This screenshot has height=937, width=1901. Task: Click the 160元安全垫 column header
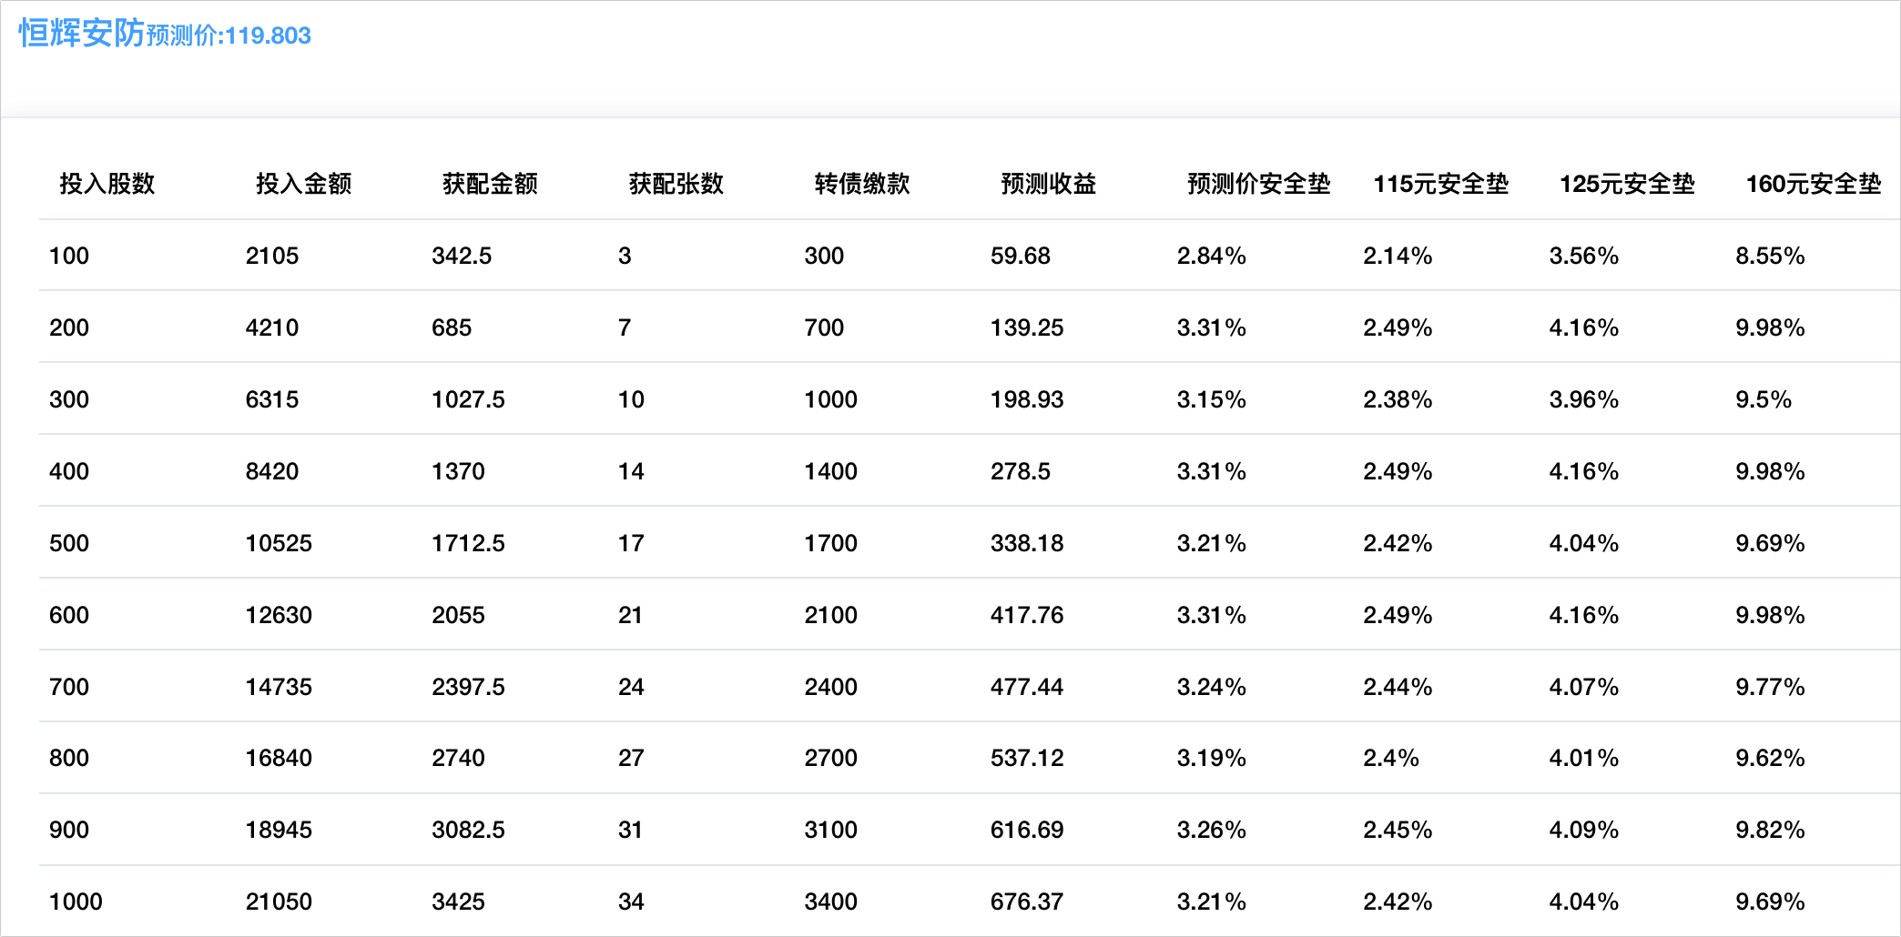coord(1813,184)
